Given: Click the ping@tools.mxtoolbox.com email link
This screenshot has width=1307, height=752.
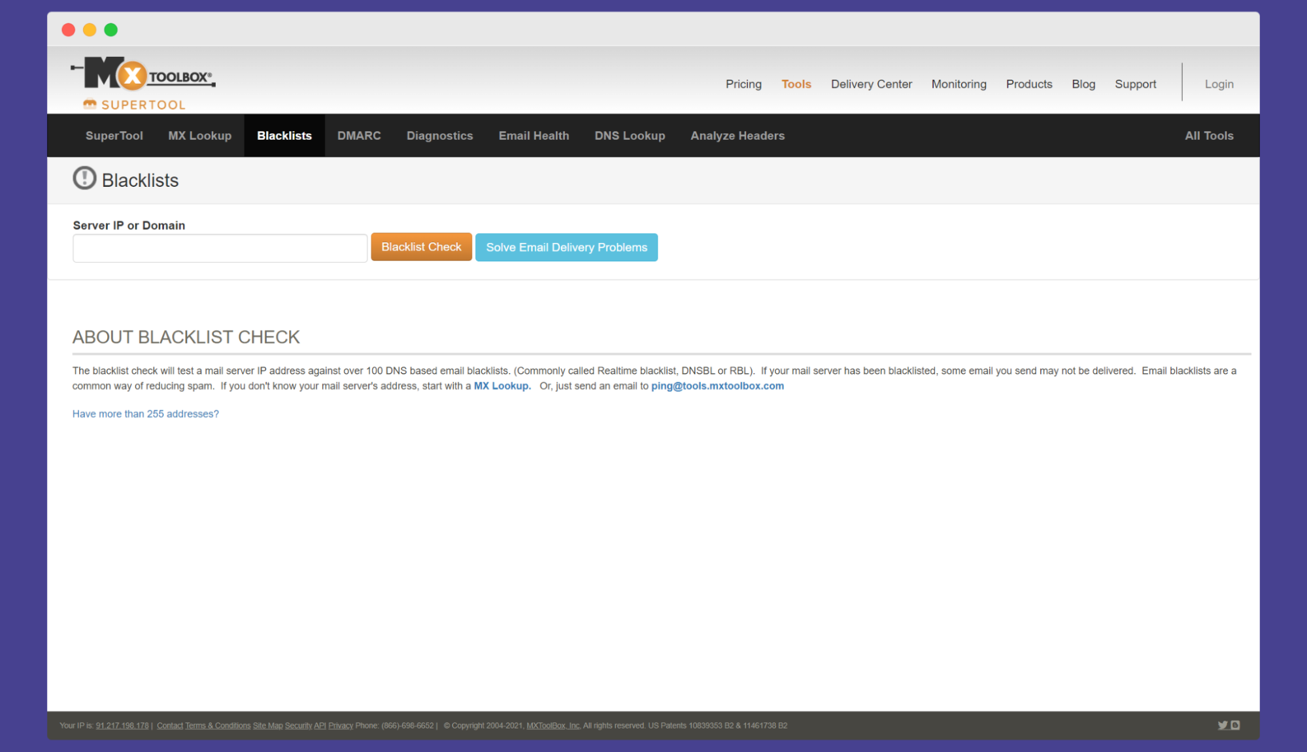Looking at the screenshot, I should (x=718, y=386).
